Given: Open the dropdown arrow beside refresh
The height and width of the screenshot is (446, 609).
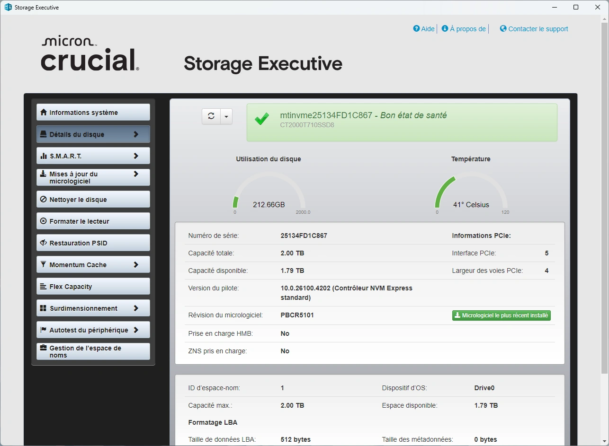Looking at the screenshot, I should [x=226, y=116].
